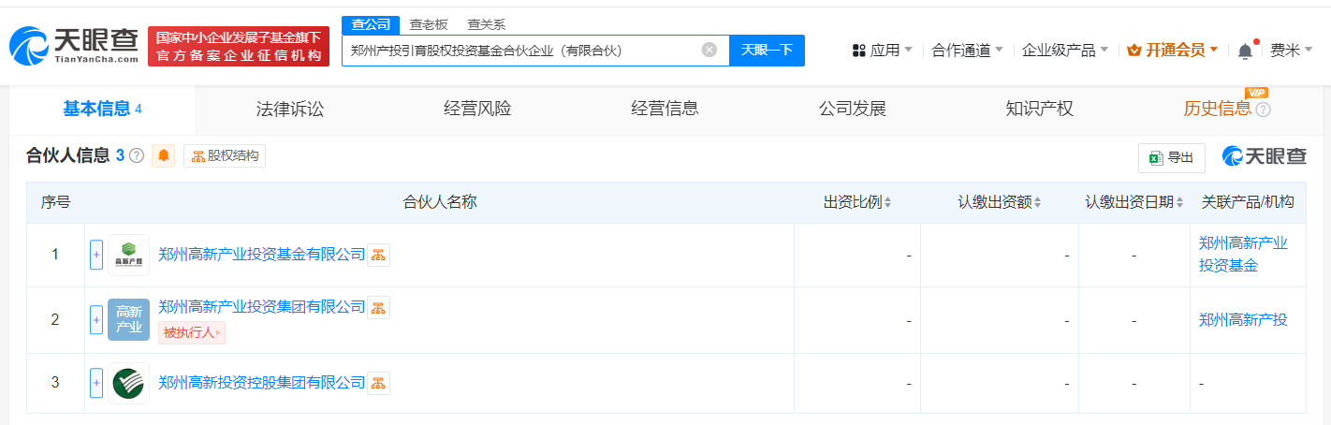Sort table by 认缴出资额 column

[999, 202]
